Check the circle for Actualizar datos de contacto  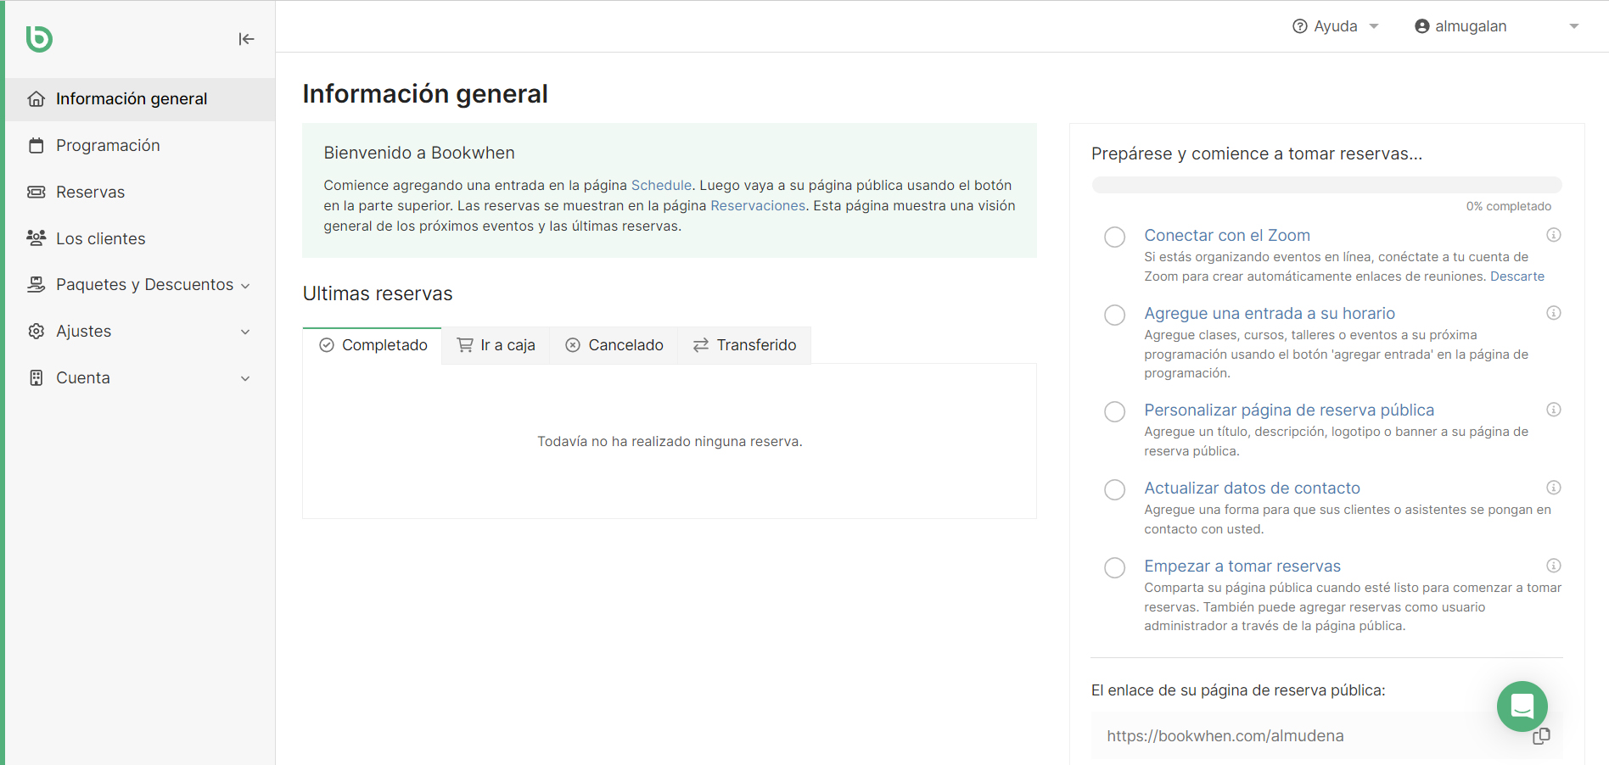(x=1114, y=489)
